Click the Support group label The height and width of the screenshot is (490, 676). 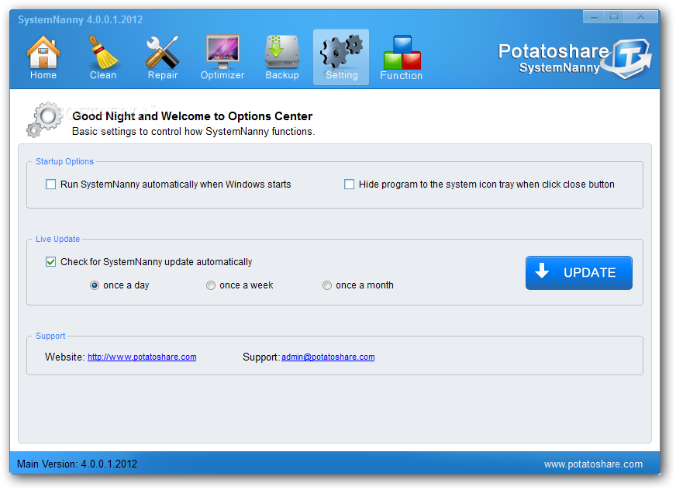[50, 336]
